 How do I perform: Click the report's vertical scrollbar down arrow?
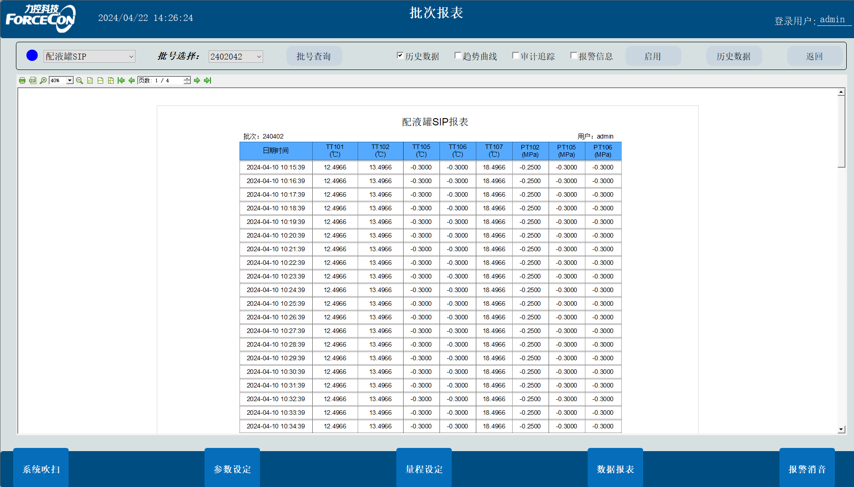(841, 429)
